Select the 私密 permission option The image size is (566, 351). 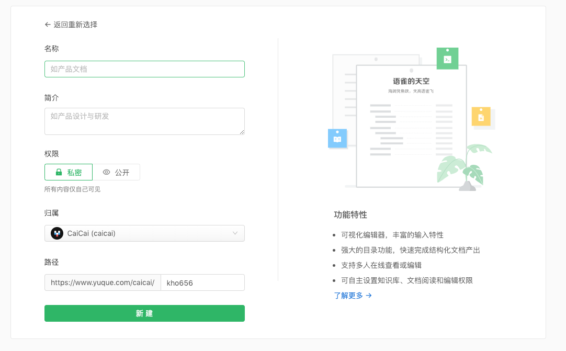pos(69,172)
